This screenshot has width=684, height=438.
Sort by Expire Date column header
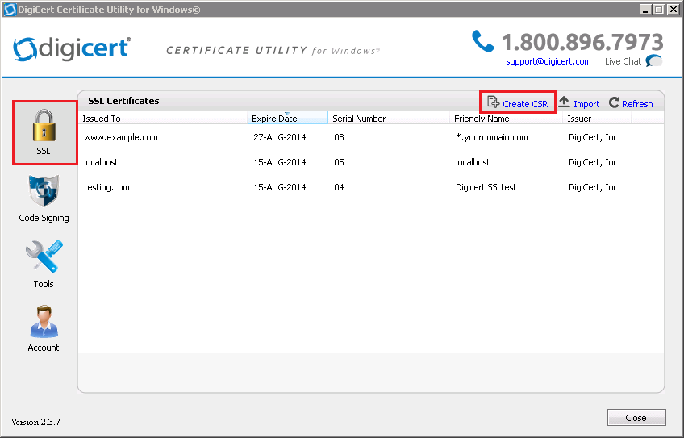coord(288,119)
